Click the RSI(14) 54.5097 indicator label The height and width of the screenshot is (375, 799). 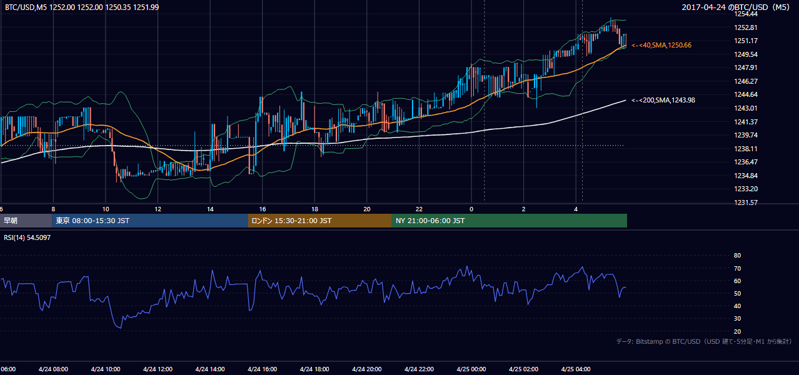(x=27, y=237)
